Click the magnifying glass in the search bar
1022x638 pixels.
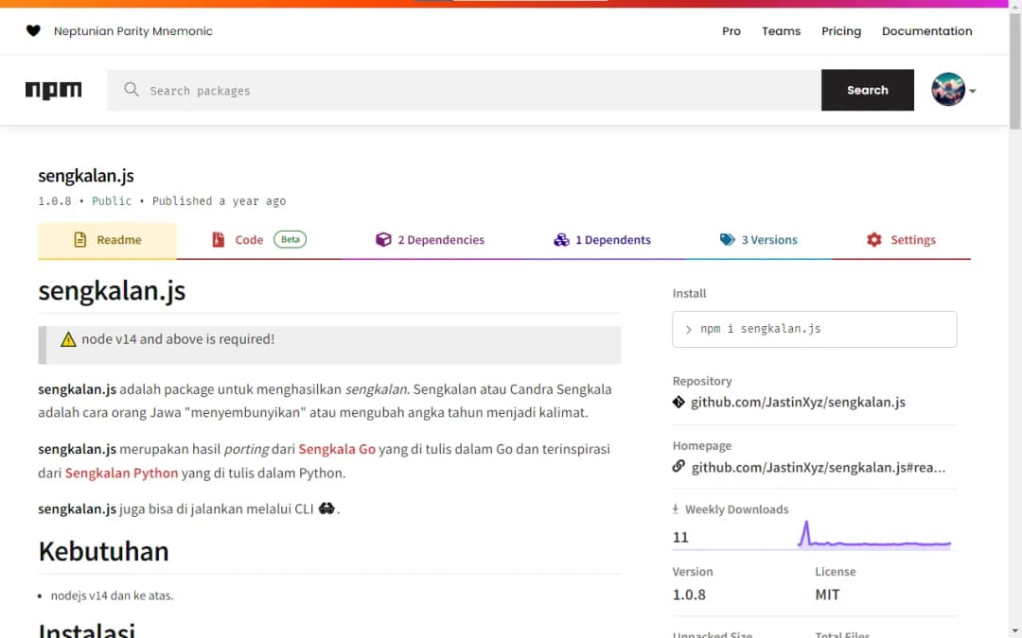pyautogui.click(x=132, y=90)
